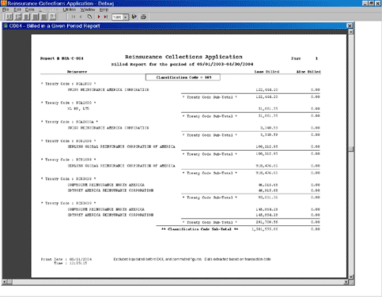Jump to last report page button
Image resolution: width=382 pixels, height=297 pixels.
point(106,17)
